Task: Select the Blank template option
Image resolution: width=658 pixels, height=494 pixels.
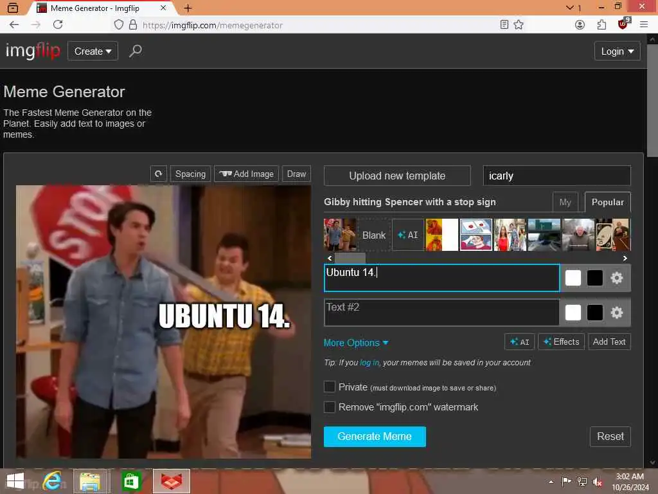Action: pyautogui.click(x=374, y=235)
